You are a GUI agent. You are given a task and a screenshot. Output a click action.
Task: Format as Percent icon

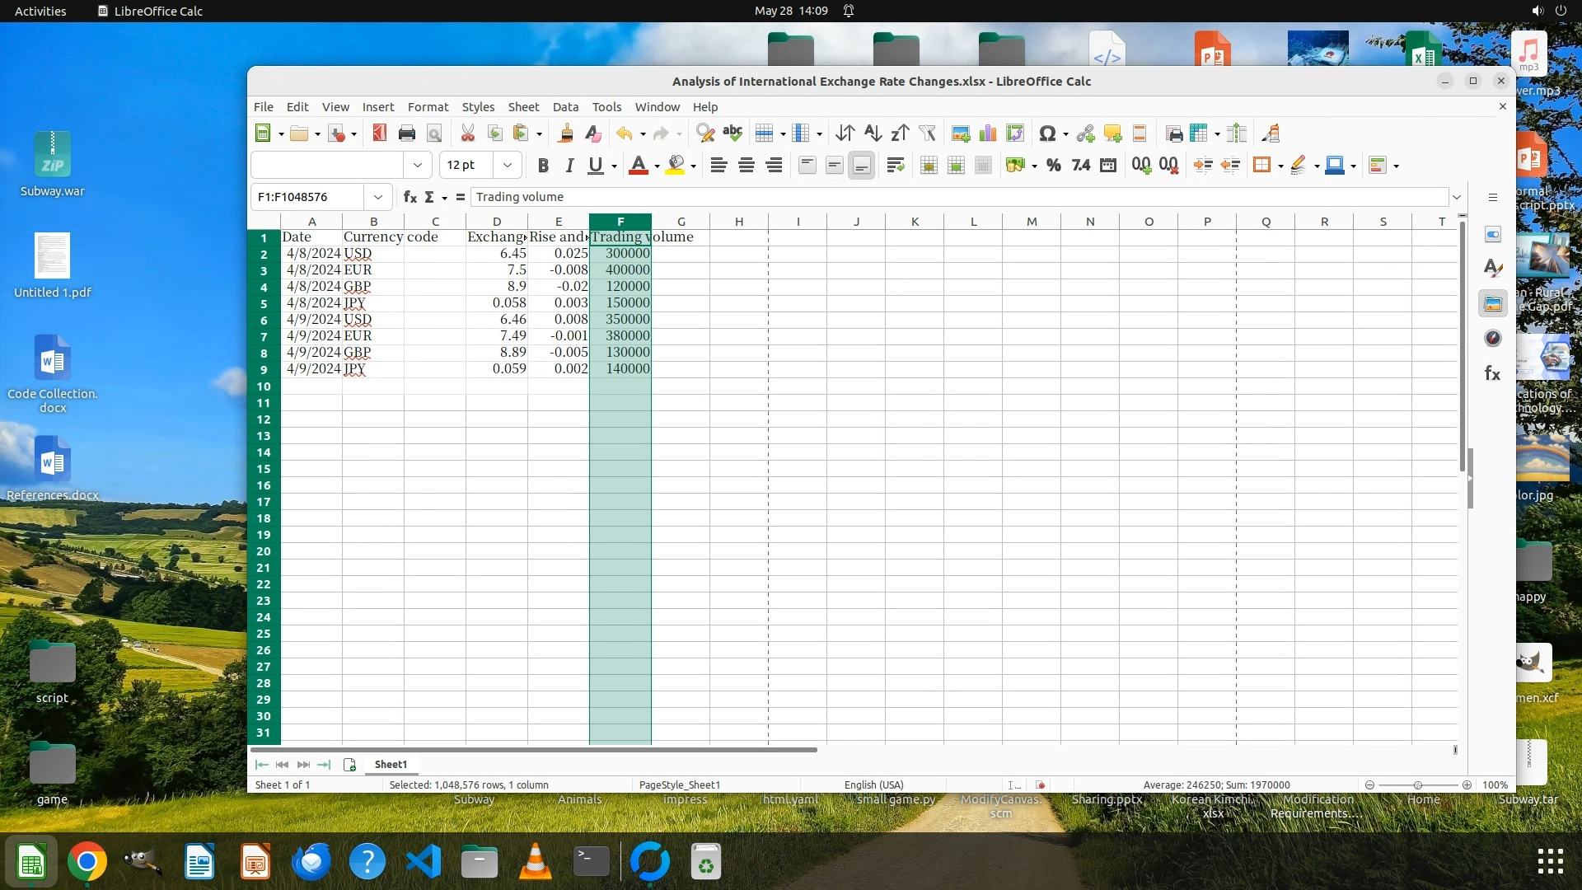[1053, 166]
